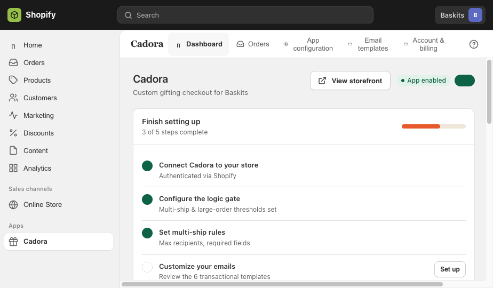This screenshot has width=493, height=288.
Task: Click the Sales channels section label
Action: click(30, 189)
